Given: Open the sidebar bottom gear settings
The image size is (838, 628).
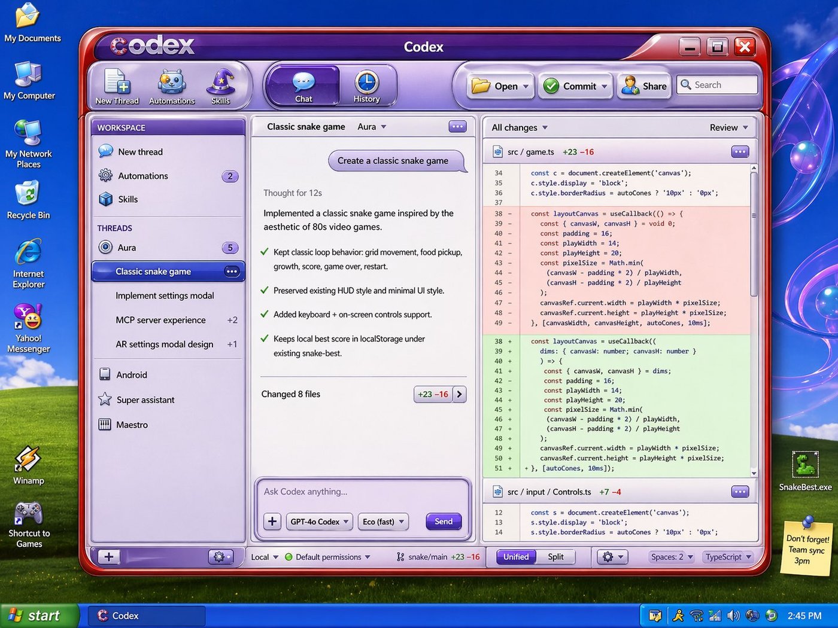Looking at the screenshot, I should [220, 557].
